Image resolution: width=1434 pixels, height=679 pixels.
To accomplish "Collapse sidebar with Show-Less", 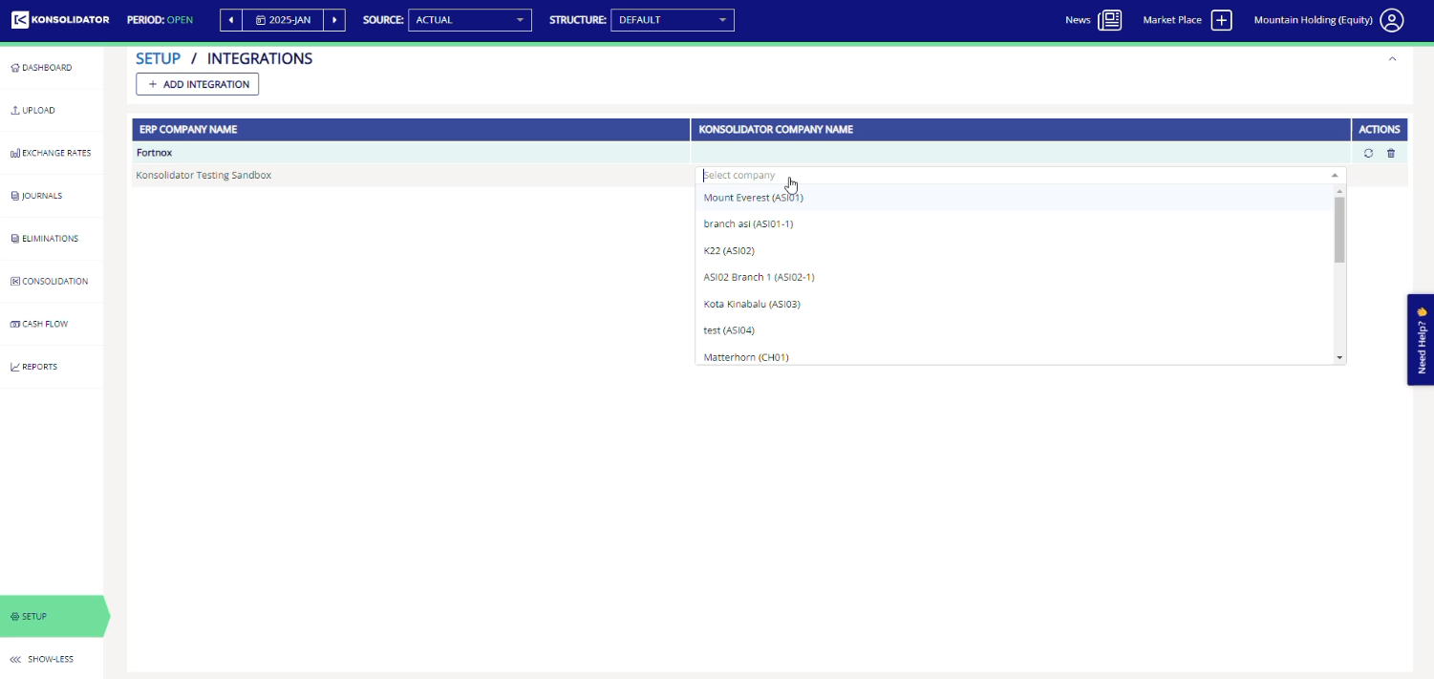I will click(42, 659).
